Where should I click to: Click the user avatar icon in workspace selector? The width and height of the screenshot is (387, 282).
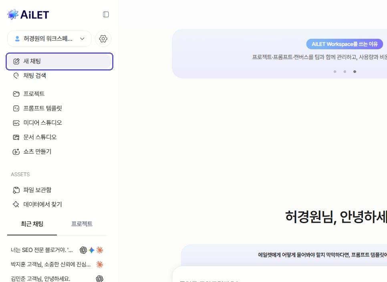[17, 39]
